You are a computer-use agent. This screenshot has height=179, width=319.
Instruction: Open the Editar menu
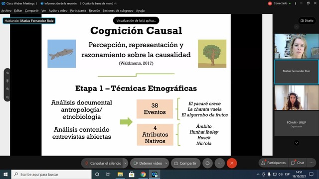pos(18,10)
